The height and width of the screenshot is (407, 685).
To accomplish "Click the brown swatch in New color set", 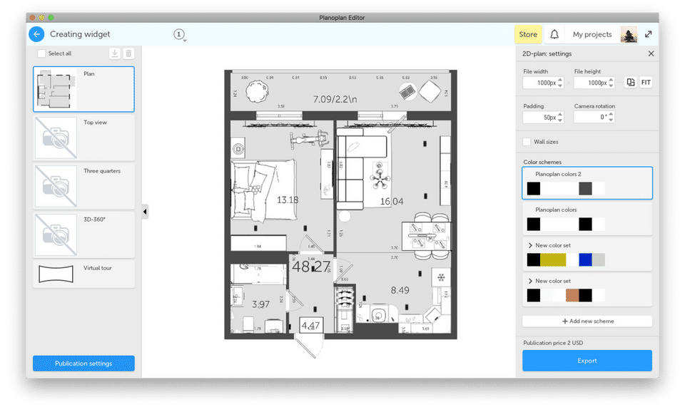I will (572, 295).
